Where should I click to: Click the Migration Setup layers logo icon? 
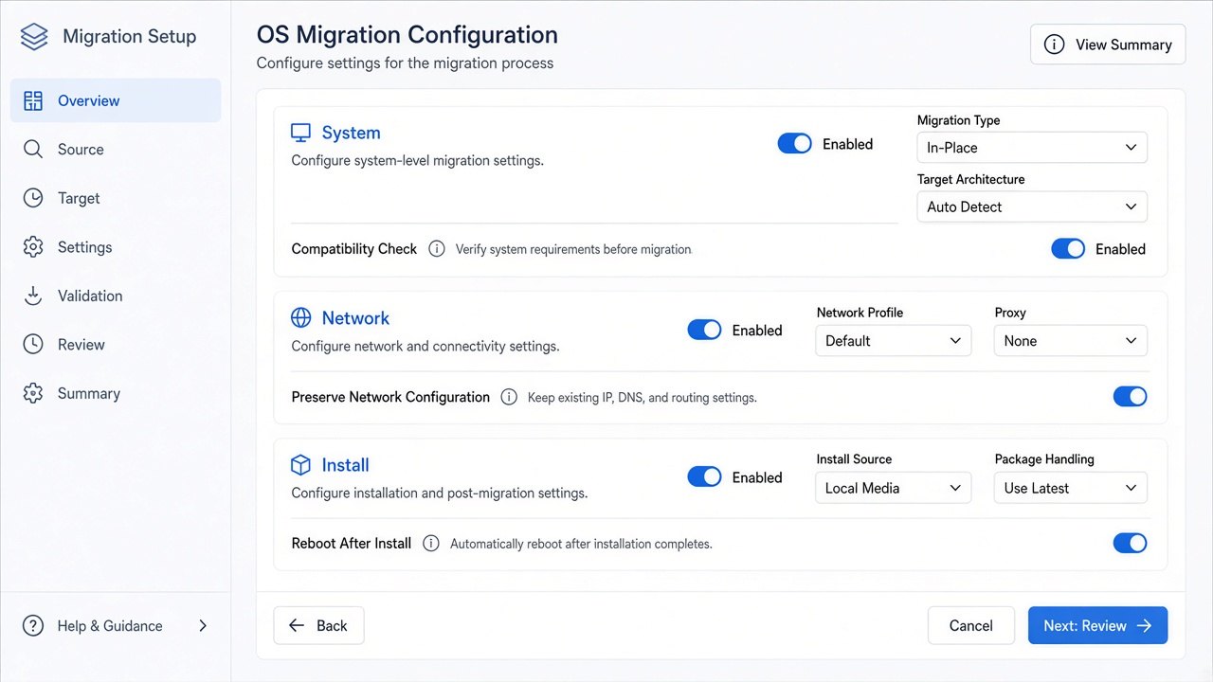point(33,37)
